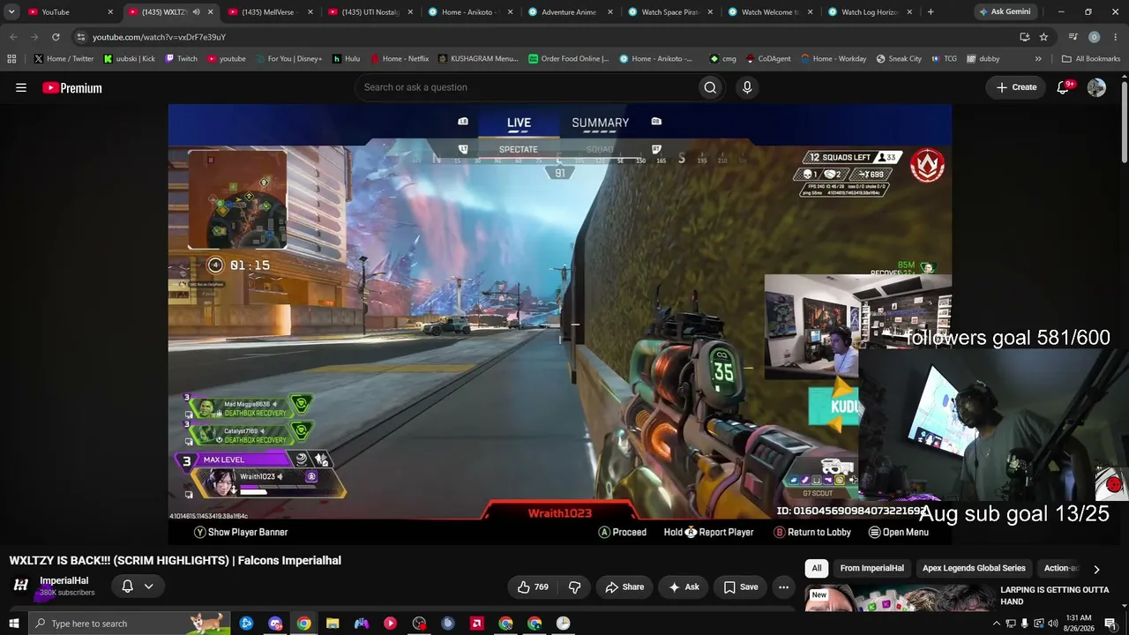The height and width of the screenshot is (635, 1129).
Task: Switch to the UTI Nostalgia tab
Action: point(371,12)
